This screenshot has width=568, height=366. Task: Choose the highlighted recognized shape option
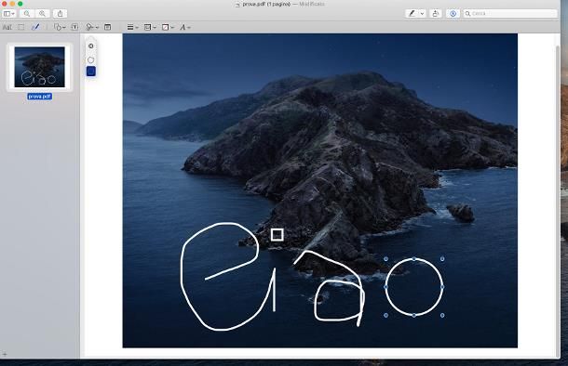[91, 72]
